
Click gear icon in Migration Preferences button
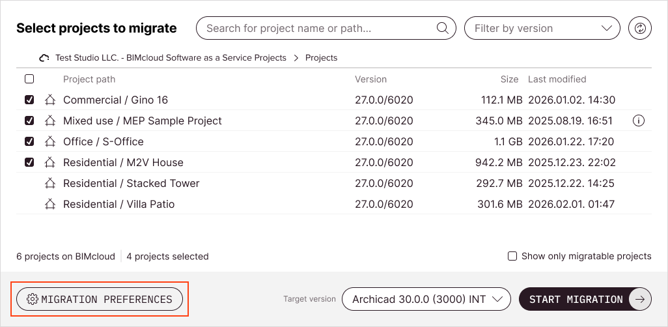click(x=33, y=299)
